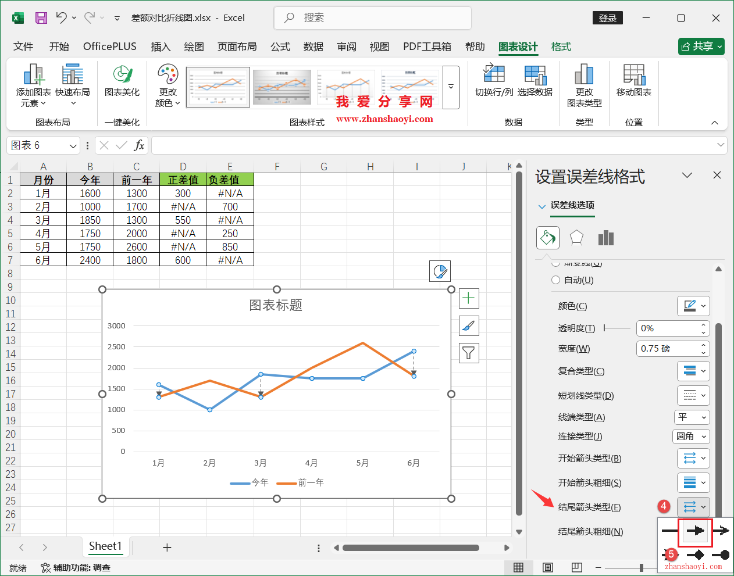The image size is (734, 576).
Task: Click inside the 搜索 search box
Action: pyautogui.click(x=372, y=18)
